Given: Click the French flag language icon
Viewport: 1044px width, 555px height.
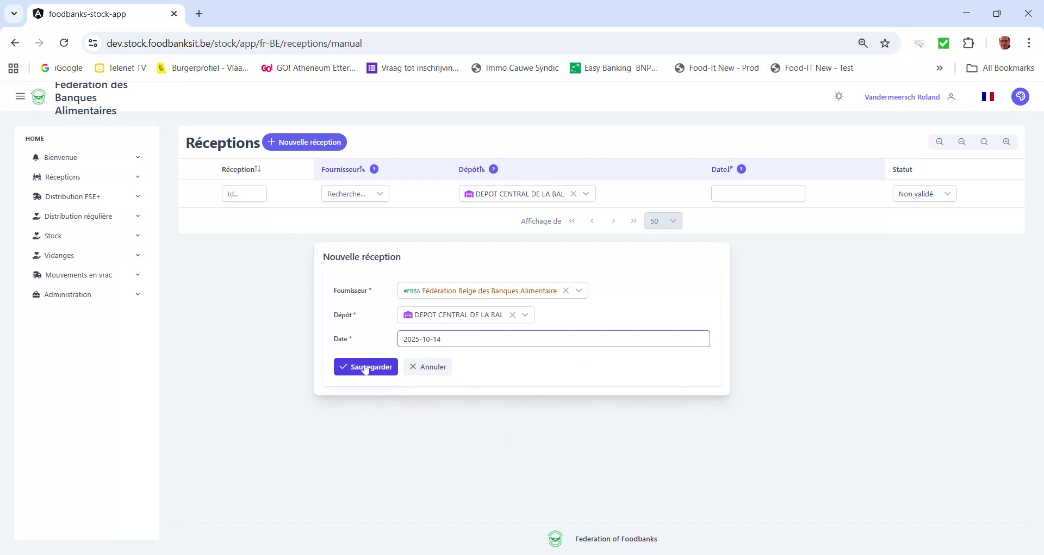Looking at the screenshot, I should click(989, 96).
